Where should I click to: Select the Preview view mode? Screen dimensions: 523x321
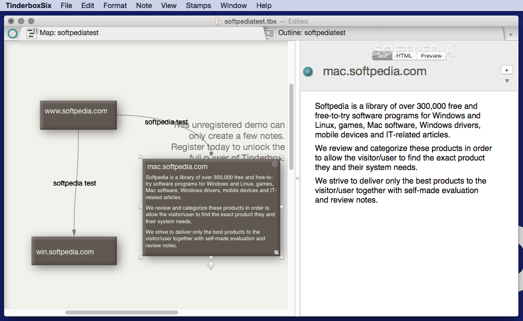[x=431, y=56]
